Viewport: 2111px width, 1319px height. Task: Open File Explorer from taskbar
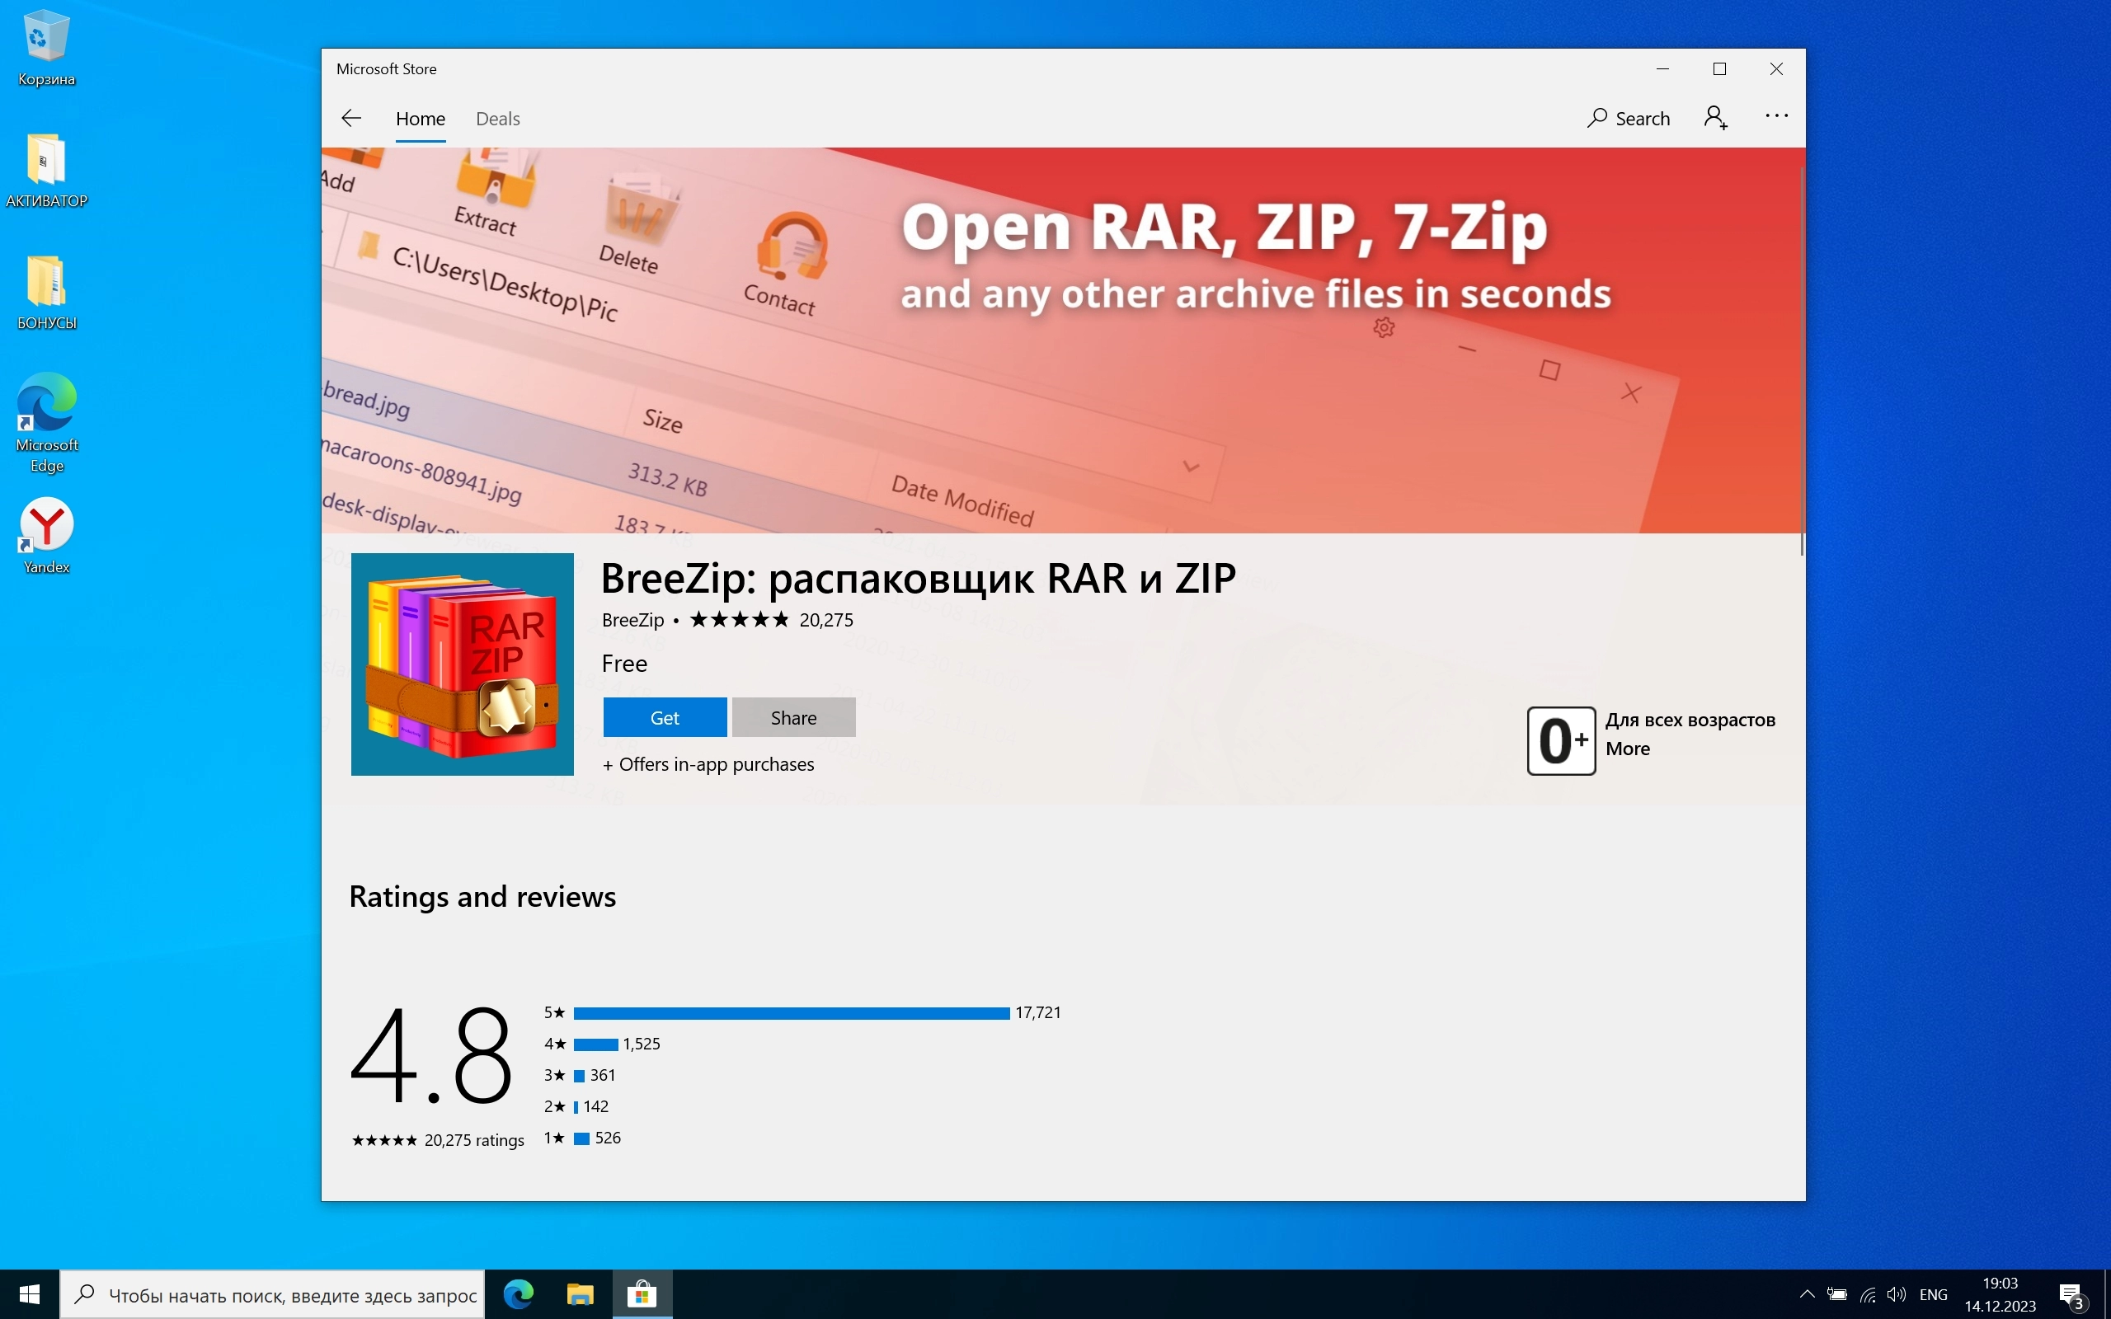pyautogui.click(x=579, y=1293)
